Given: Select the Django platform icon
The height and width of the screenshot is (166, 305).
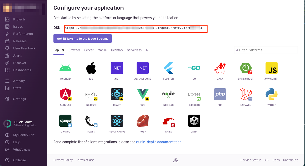Looking at the screenshot, I should pyautogui.click(x=65, y=121).
